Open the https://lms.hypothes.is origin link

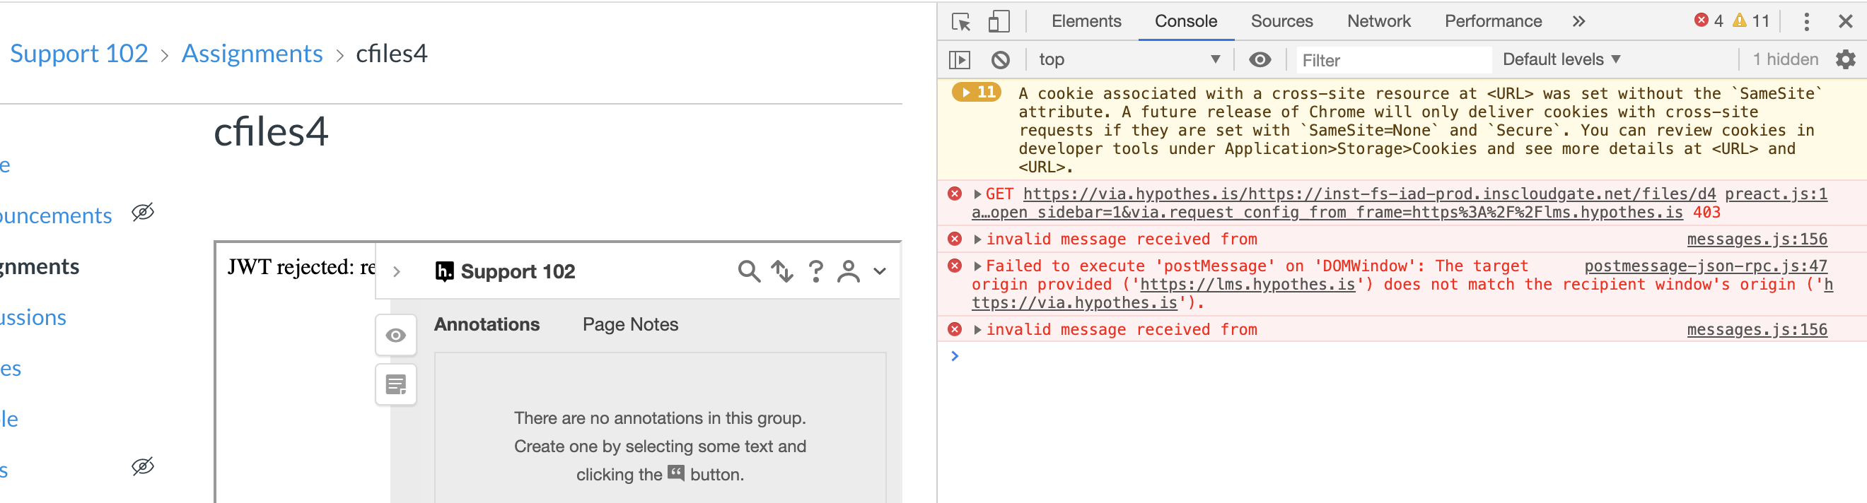tap(1247, 285)
